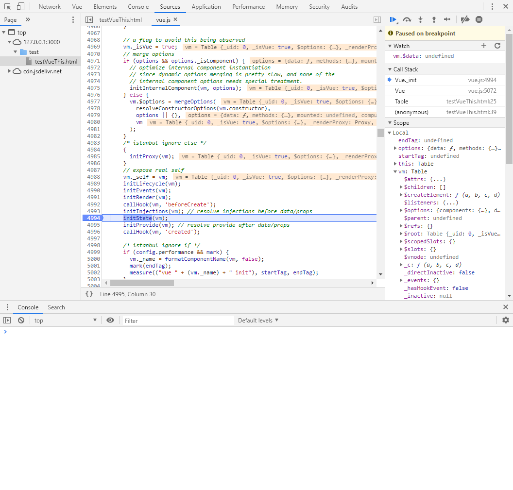513x490 pixels.
Task: Open testVueThis.html in file tree
Action: click(56, 61)
